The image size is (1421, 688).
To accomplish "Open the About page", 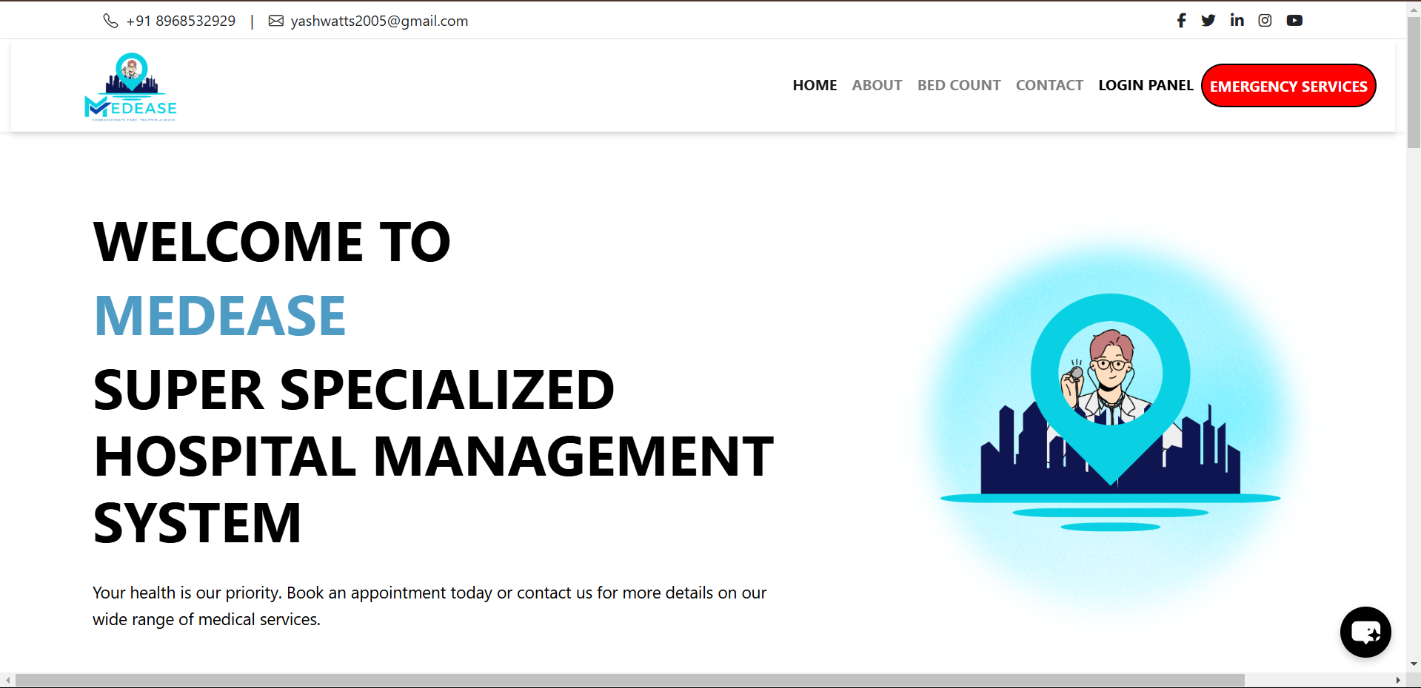I will pos(877,85).
